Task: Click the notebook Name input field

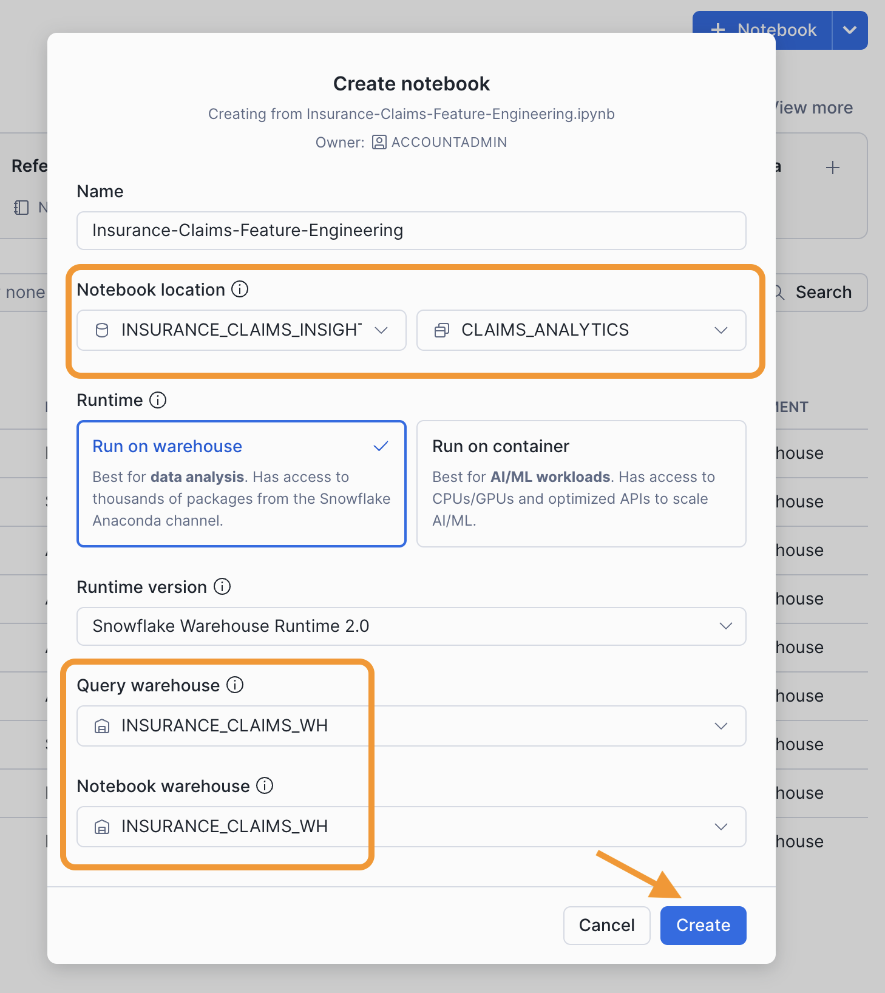Action: [x=411, y=231]
